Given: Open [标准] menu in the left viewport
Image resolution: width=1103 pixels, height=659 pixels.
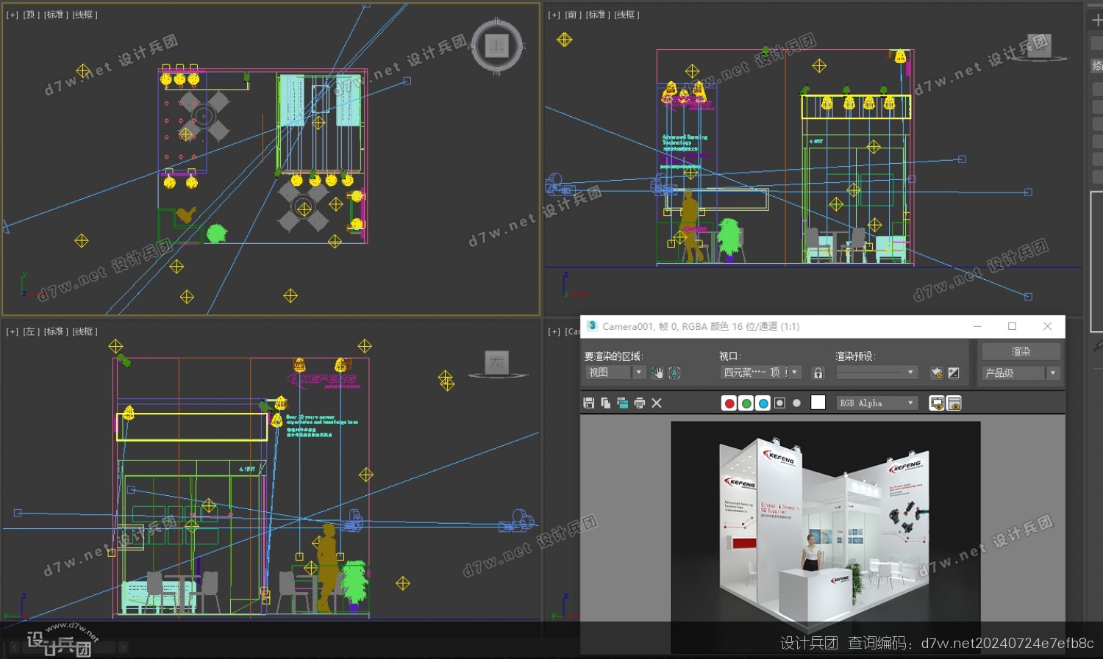Looking at the screenshot, I should [56, 332].
